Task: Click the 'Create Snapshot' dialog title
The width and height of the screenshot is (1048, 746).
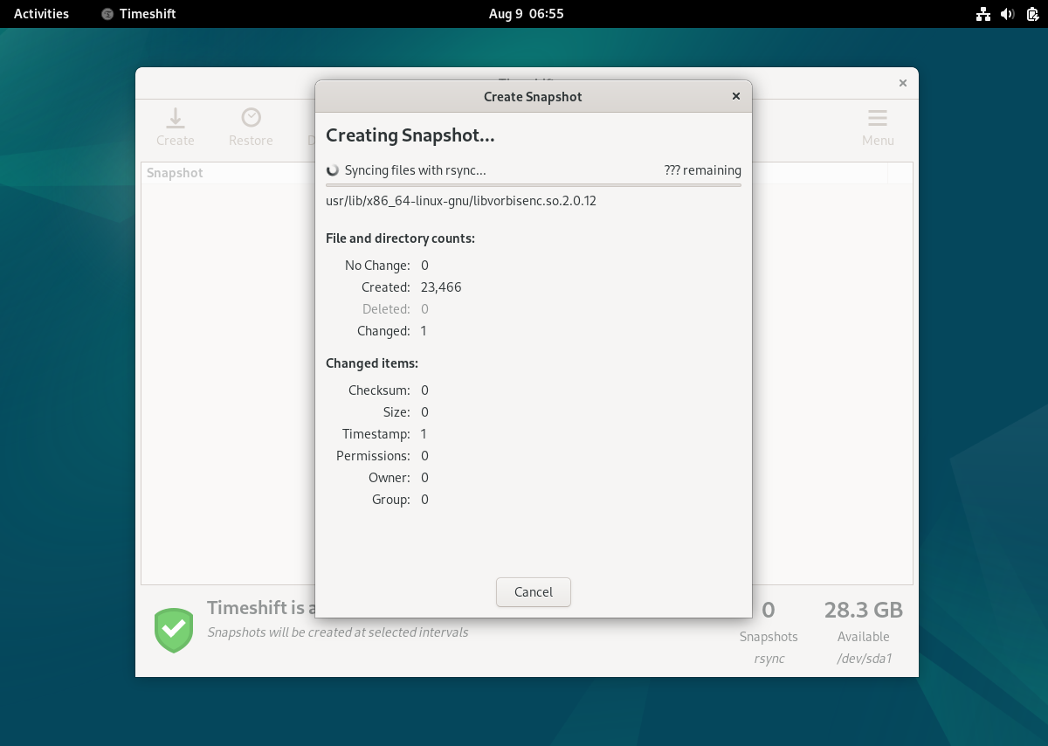Action: coord(533,96)
